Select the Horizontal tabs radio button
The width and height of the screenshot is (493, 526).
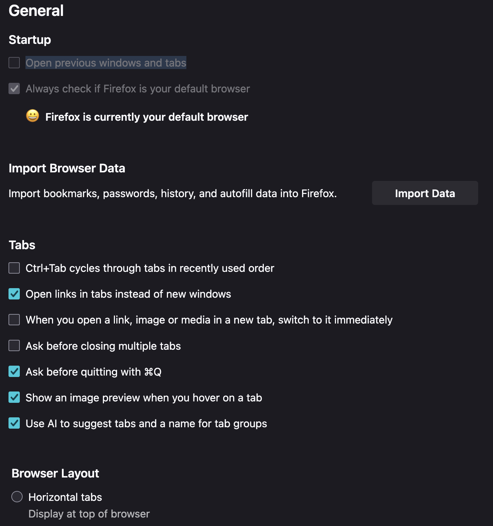coord(17,497)
